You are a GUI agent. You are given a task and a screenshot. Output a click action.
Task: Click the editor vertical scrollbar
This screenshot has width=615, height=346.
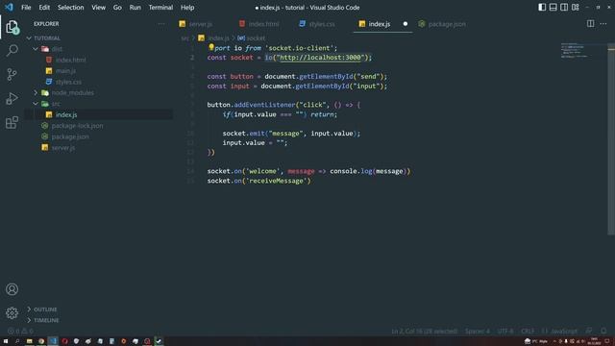(x=611, y=139)
